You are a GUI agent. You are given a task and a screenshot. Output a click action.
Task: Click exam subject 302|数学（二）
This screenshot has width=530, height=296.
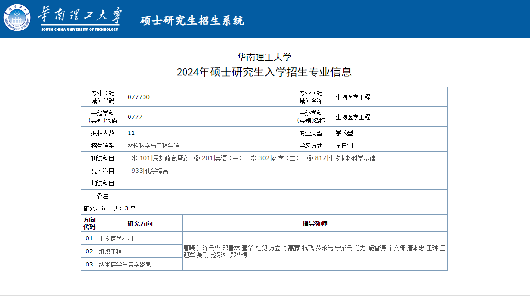[x=274, y=158]
